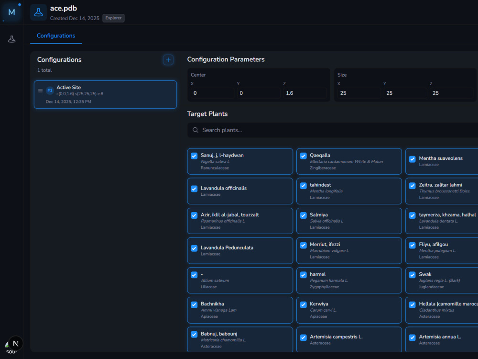The image size is (478, 359).
Task: Toggle Fliyu, afilgou checkbox
Action: [412, 245]
